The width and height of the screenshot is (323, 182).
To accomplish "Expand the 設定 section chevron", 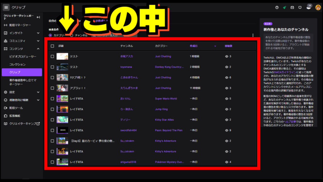I will pos(38,92).
